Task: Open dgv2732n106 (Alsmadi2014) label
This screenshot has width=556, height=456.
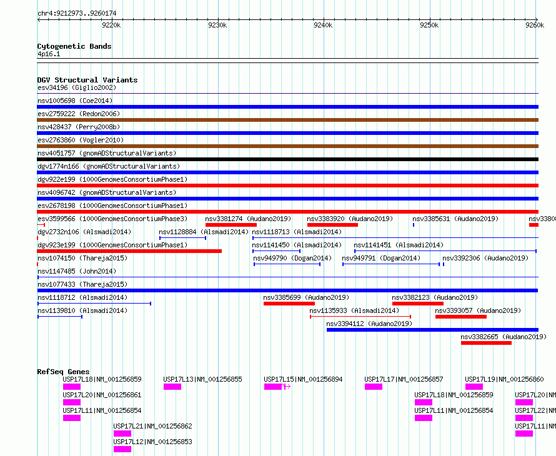Action: pos(84,232)
